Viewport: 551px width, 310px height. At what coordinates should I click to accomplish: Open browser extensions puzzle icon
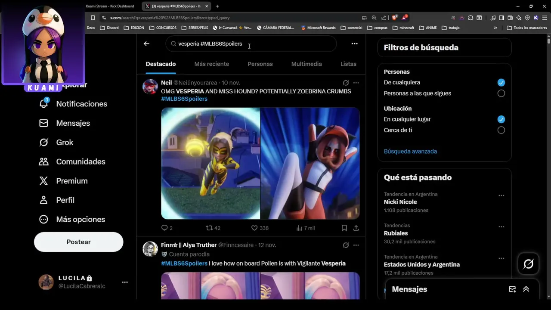[x=471, y=18]
